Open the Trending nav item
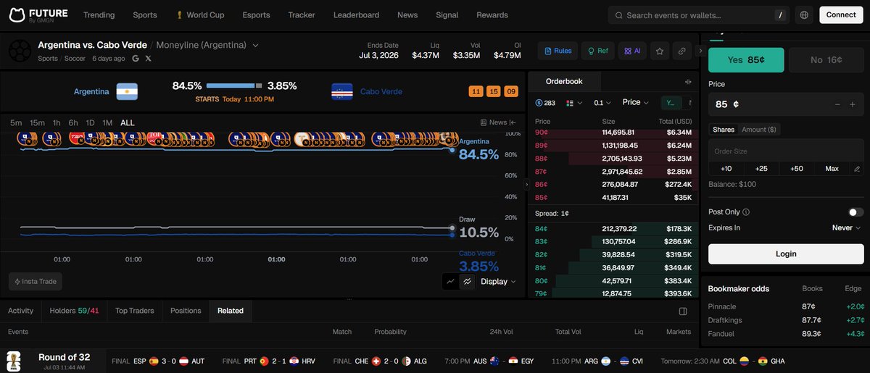Screen dimensions: 870x373 pyautogui.click(x=99, y=14)
